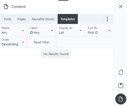Open the three-dot more options menu

[x=107, y=19]
